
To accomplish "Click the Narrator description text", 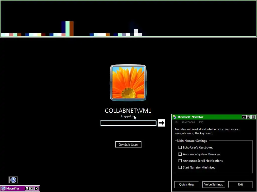I will click(x=207, y=131).
